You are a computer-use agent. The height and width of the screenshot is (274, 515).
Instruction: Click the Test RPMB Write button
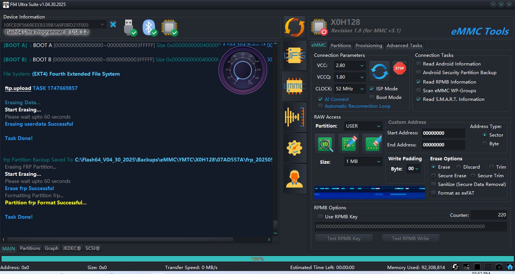[x=410, y=238]
